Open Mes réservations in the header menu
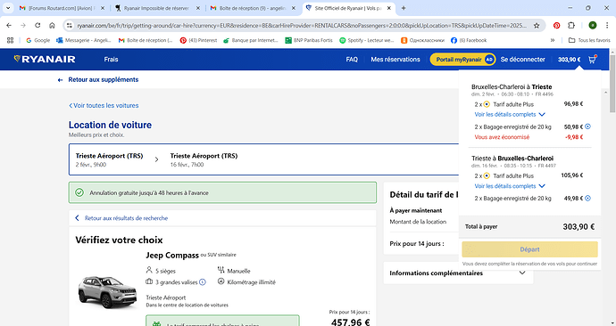The image size is (616, 326). pyautogui.click(x=395, y=59)
